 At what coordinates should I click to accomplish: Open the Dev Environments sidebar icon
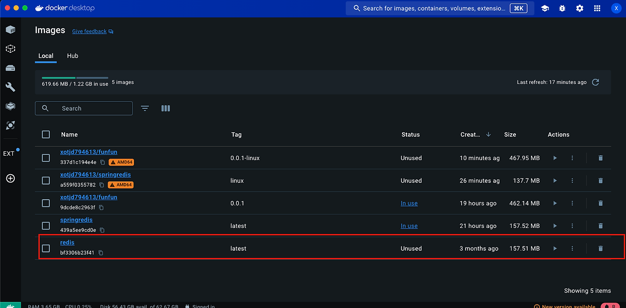(10, 106)
